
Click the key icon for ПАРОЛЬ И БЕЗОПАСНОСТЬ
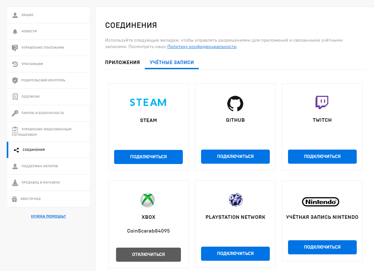pos(15,113)
